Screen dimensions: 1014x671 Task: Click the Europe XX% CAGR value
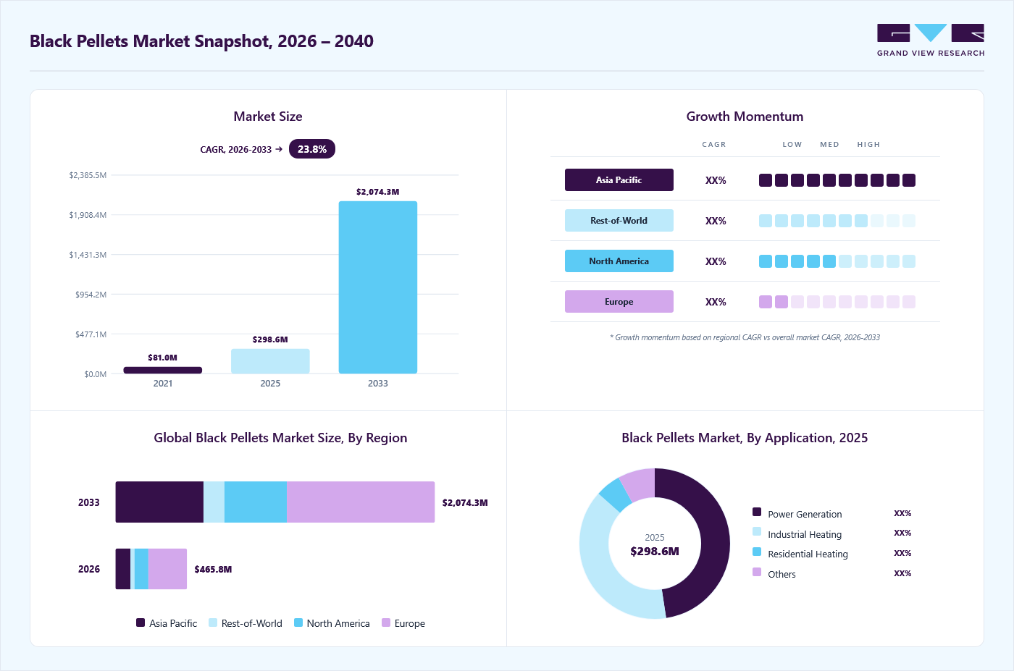point(716,302)
